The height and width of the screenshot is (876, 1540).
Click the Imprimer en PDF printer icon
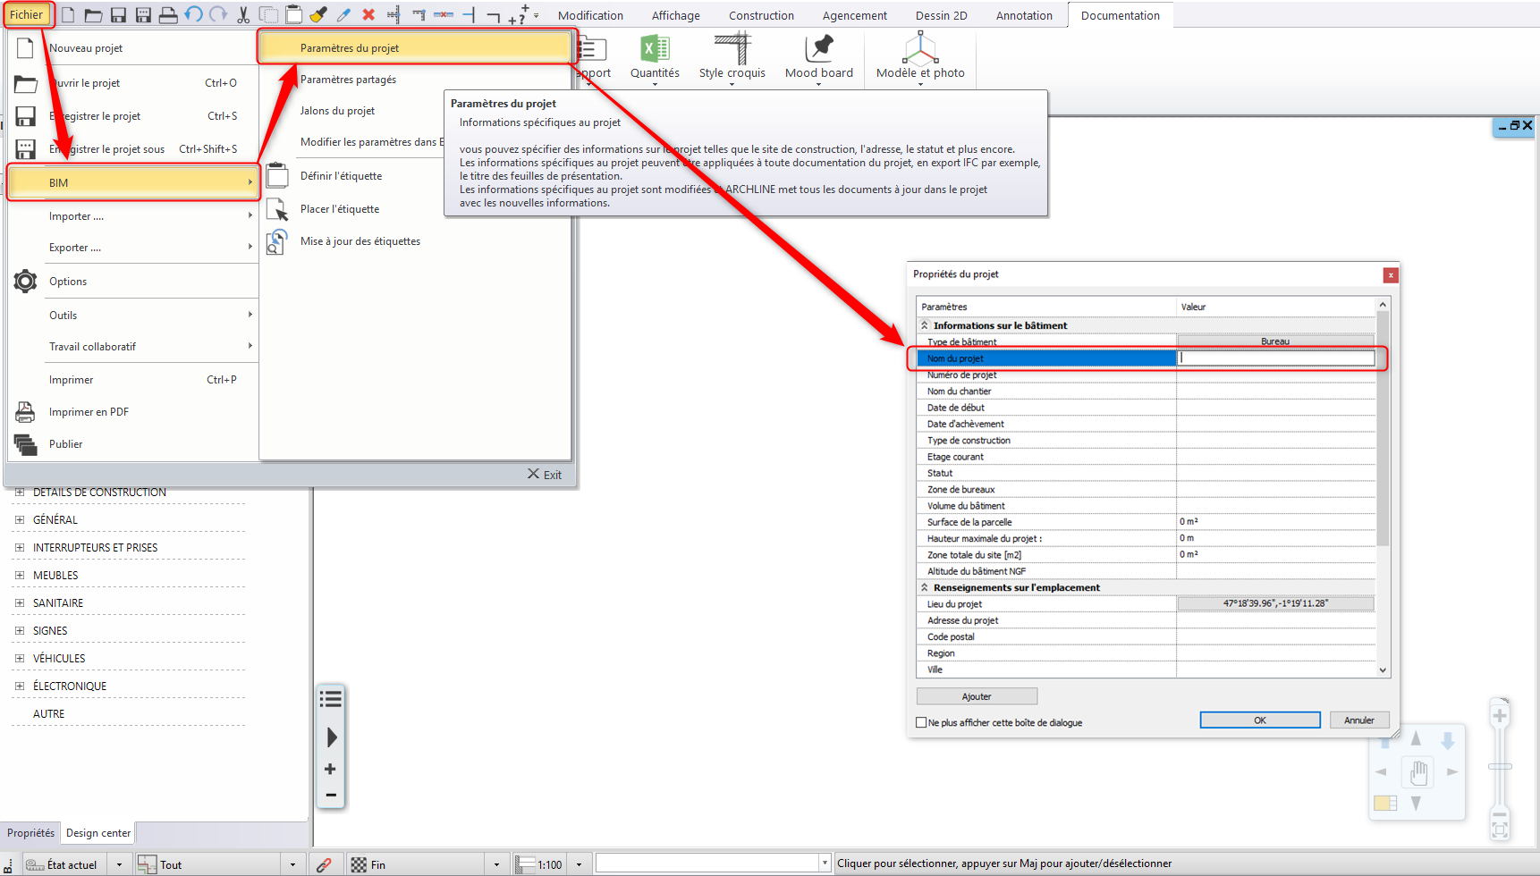(25, 412)
